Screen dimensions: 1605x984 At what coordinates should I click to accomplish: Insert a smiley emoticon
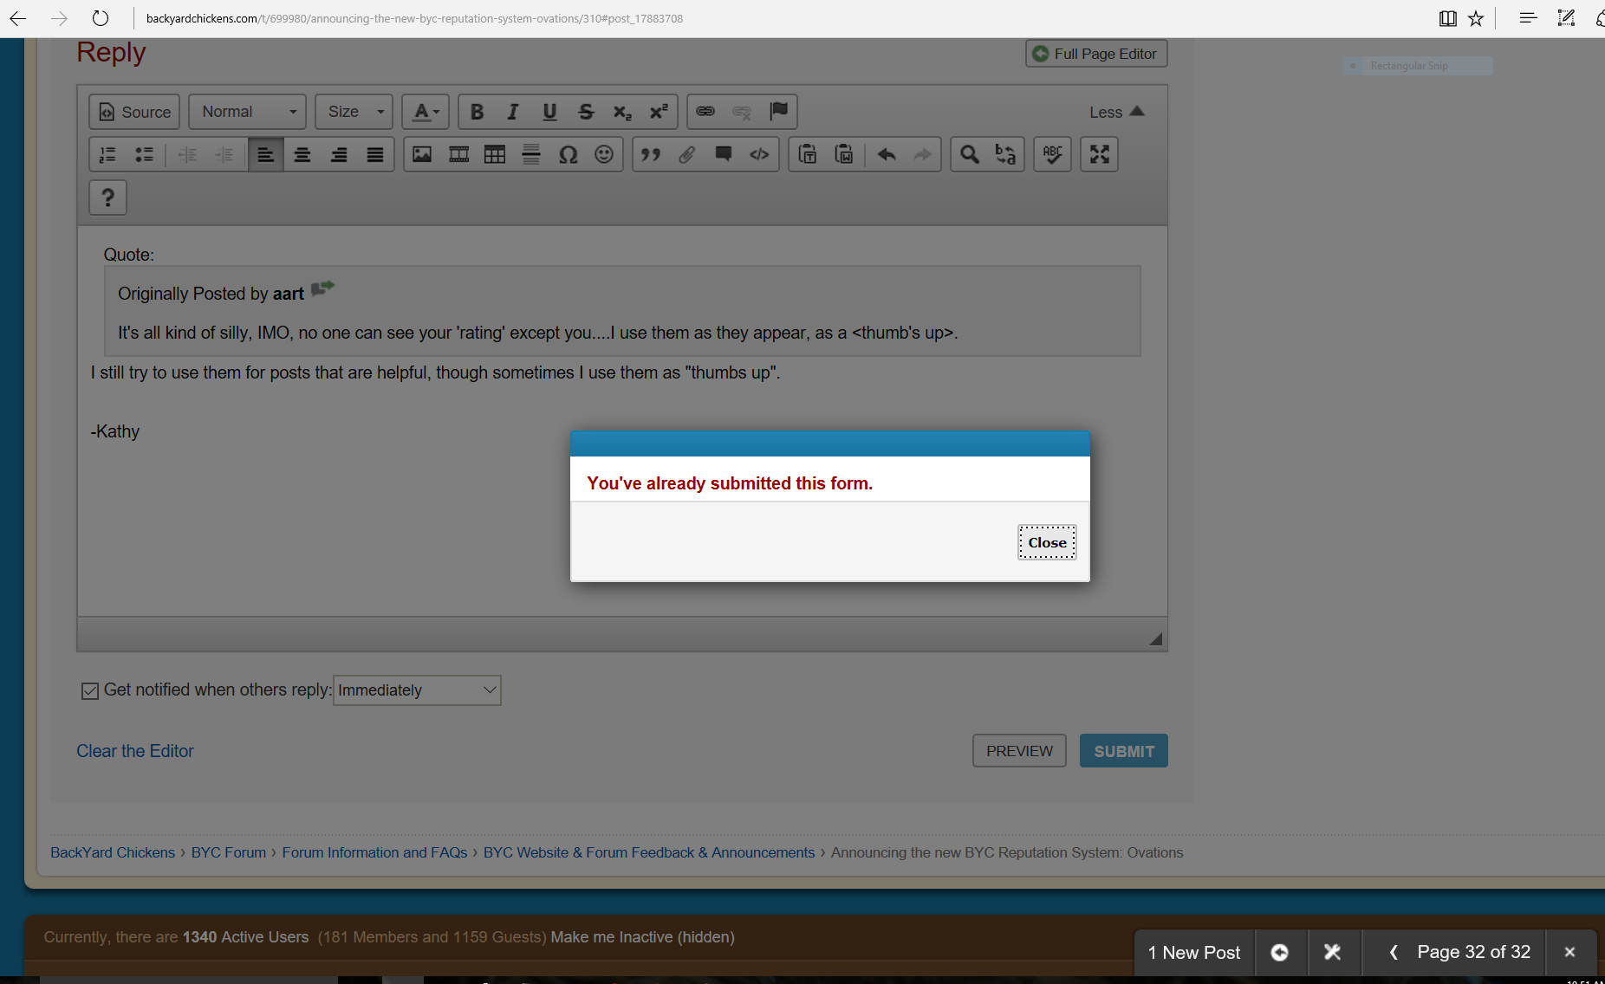604,154
